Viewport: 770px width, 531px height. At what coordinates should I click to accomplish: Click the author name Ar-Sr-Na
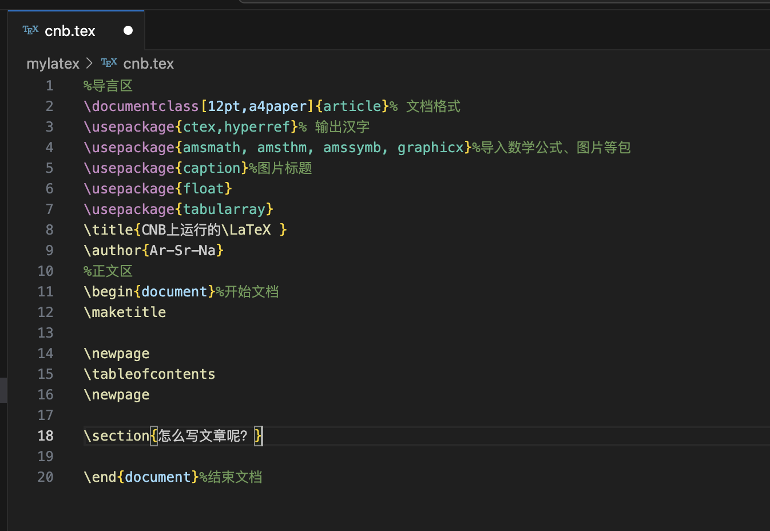point(182,251)
